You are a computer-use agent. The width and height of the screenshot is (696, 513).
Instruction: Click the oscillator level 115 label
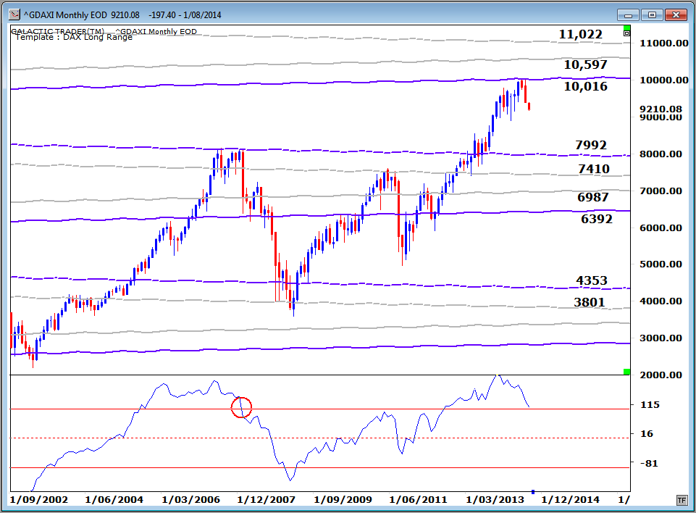pyautogui.click(x=650, y=404)
